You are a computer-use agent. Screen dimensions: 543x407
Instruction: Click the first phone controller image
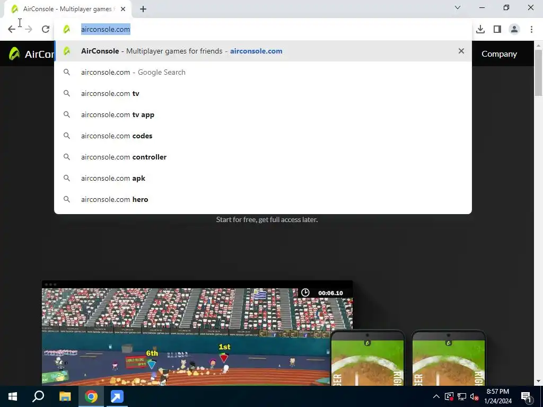(367, 358)
